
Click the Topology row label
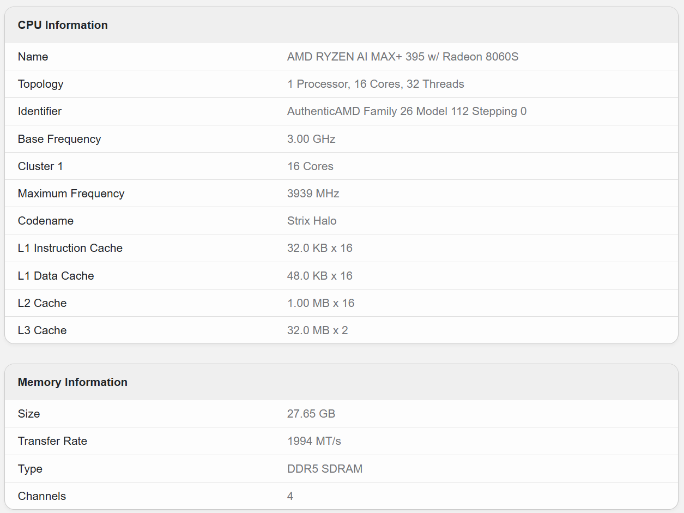(x=40, y=84)
